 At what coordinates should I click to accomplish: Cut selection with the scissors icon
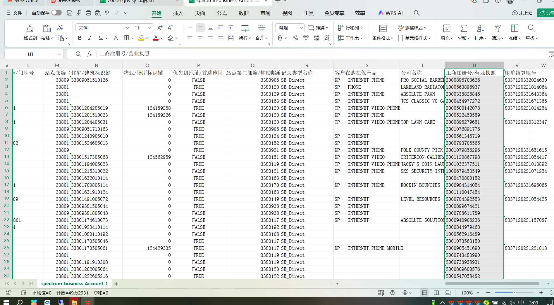(60, 28)
